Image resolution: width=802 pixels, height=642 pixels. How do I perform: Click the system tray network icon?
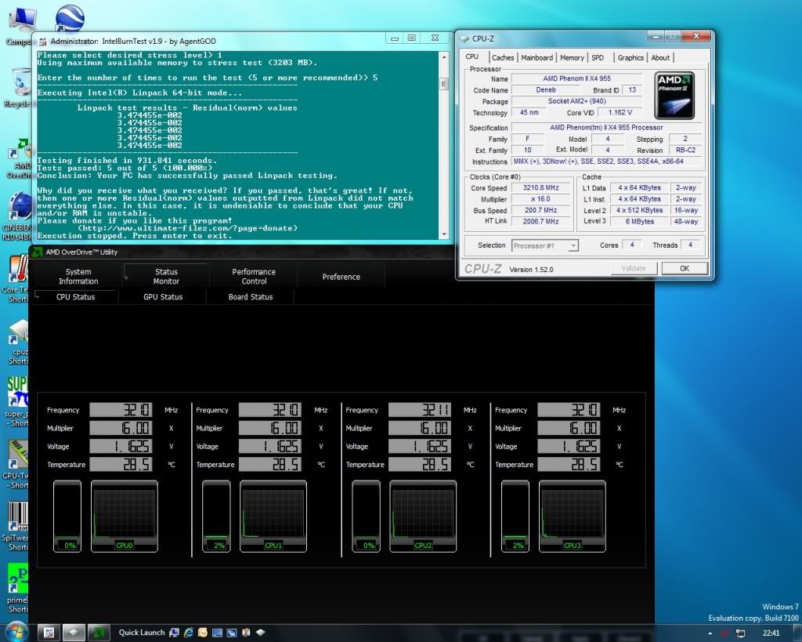point(740,633)
